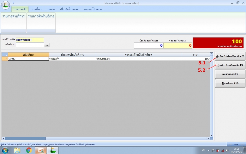Restore down the inner child window
246x154 pixels.
point(238,2)
